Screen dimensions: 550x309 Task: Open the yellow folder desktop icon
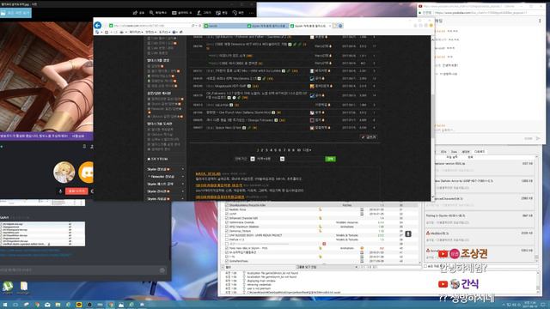tap(23, 288)
